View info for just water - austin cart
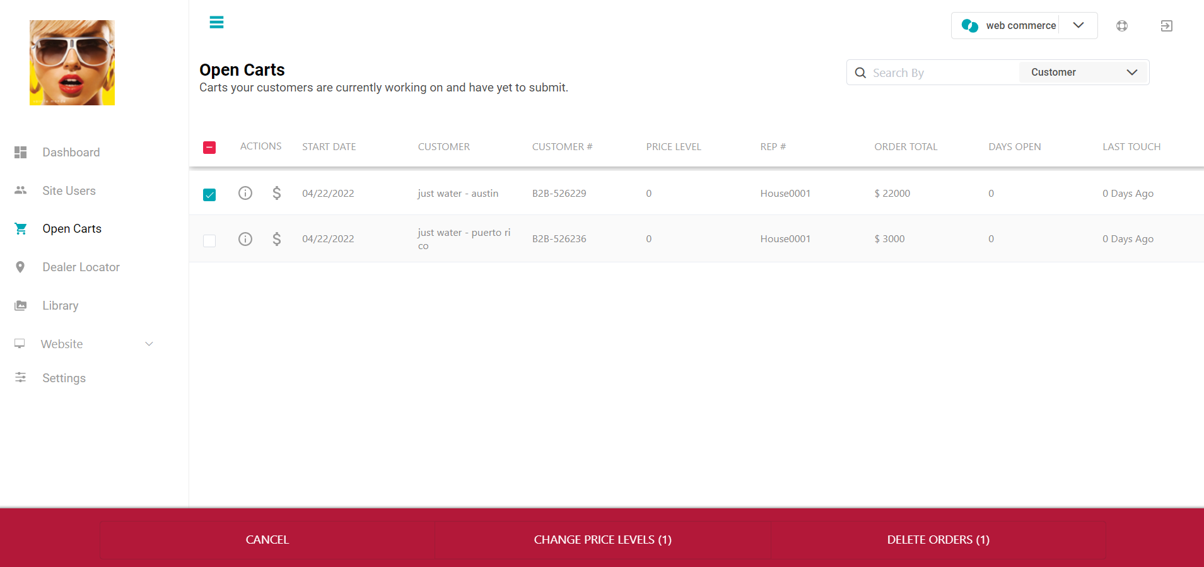1204x567 pixels. click(245, 193)
